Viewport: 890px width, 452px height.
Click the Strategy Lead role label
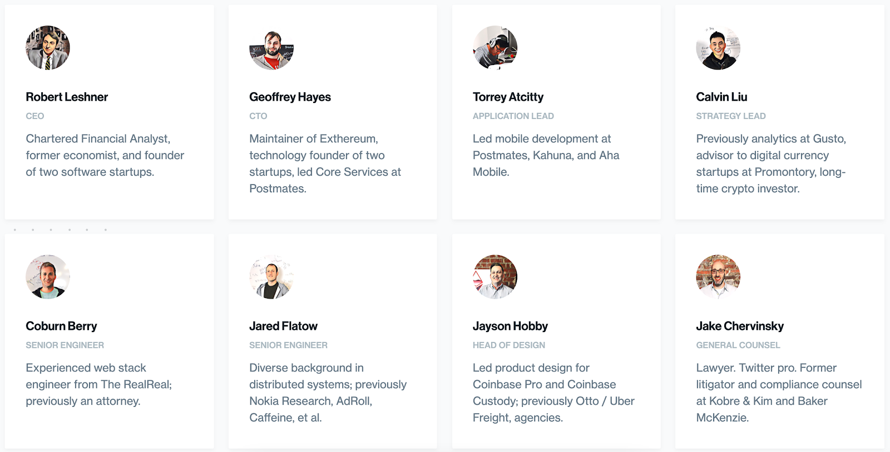[x=730, y=116]
